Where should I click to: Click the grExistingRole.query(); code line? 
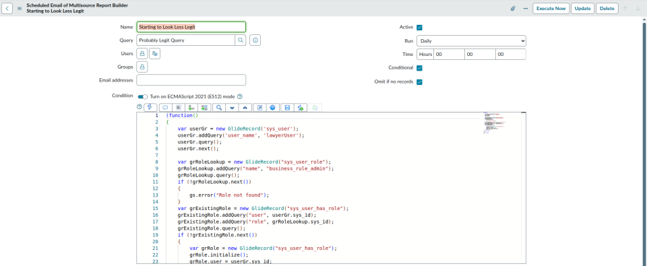[212, 228]
